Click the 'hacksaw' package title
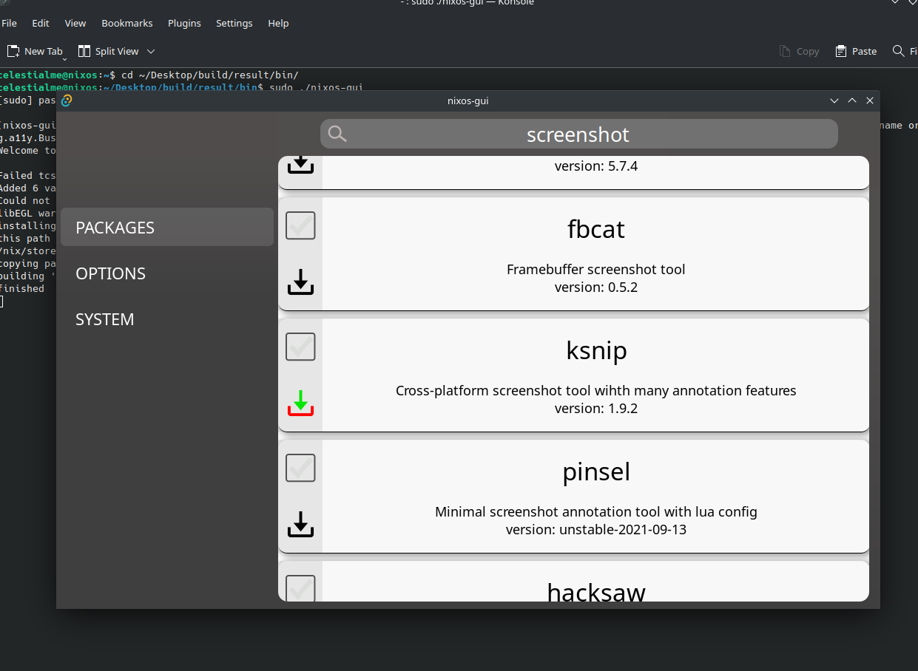Image resolution: width=918 pixels, height=671 pixels. (x=596, y=592)
